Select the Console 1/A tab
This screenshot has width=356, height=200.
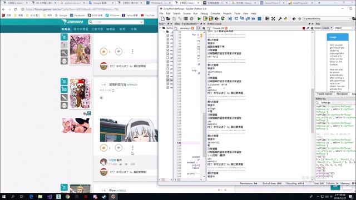(218, 28)
